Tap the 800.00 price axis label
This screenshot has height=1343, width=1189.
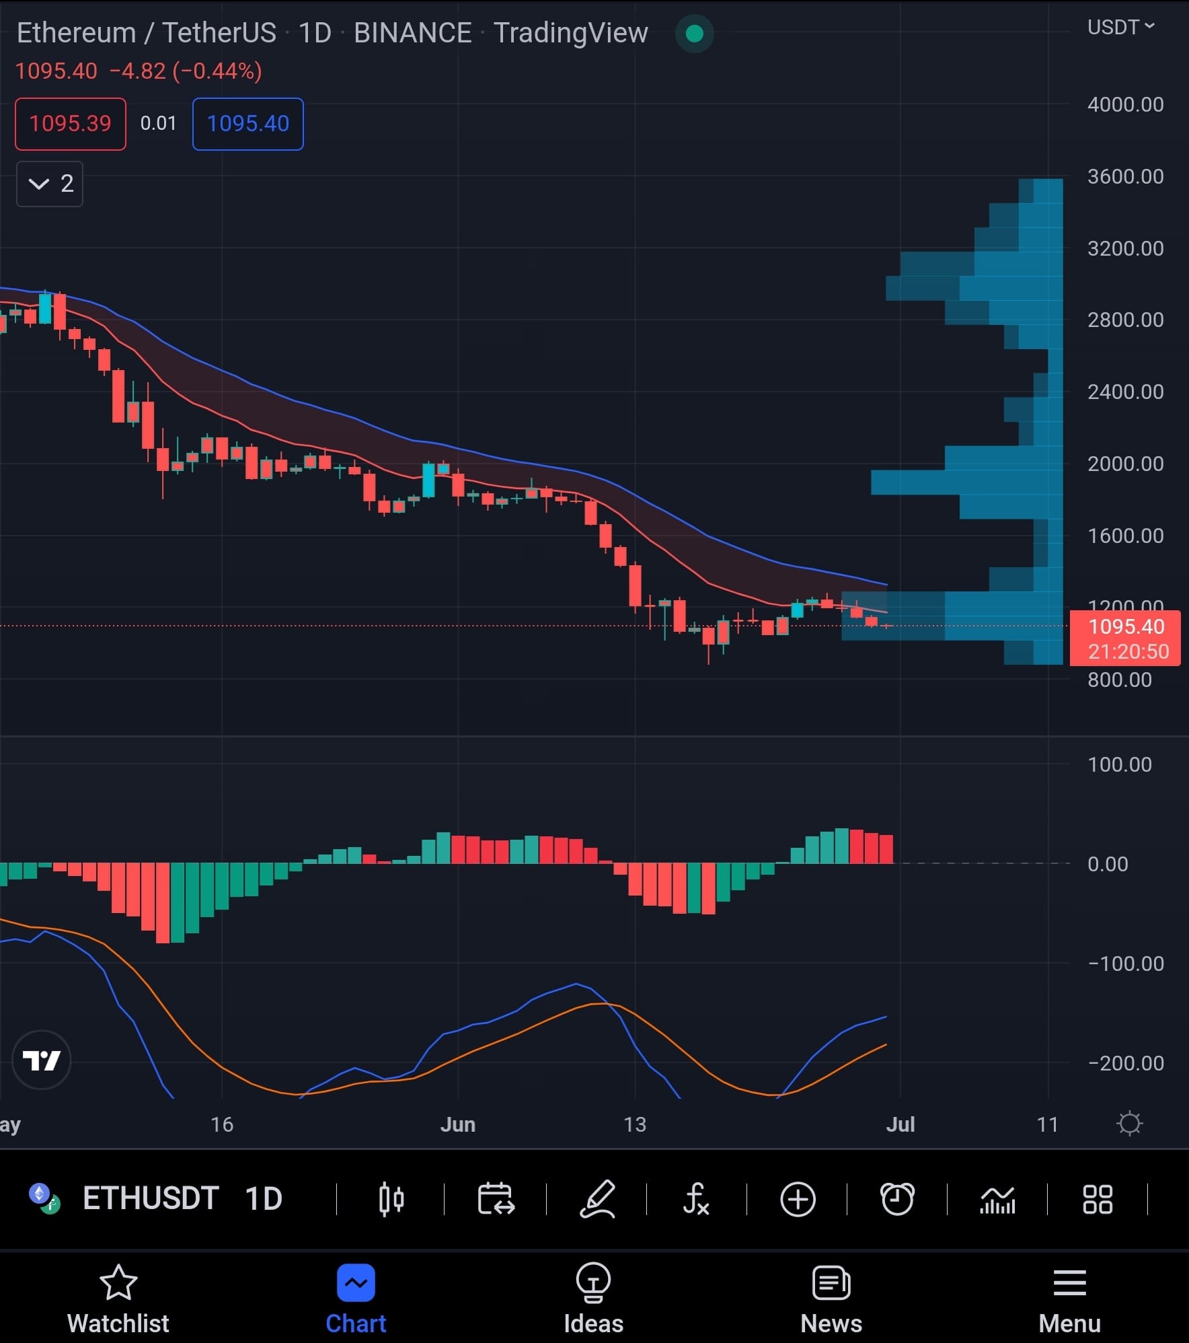tap(1119, 680)
